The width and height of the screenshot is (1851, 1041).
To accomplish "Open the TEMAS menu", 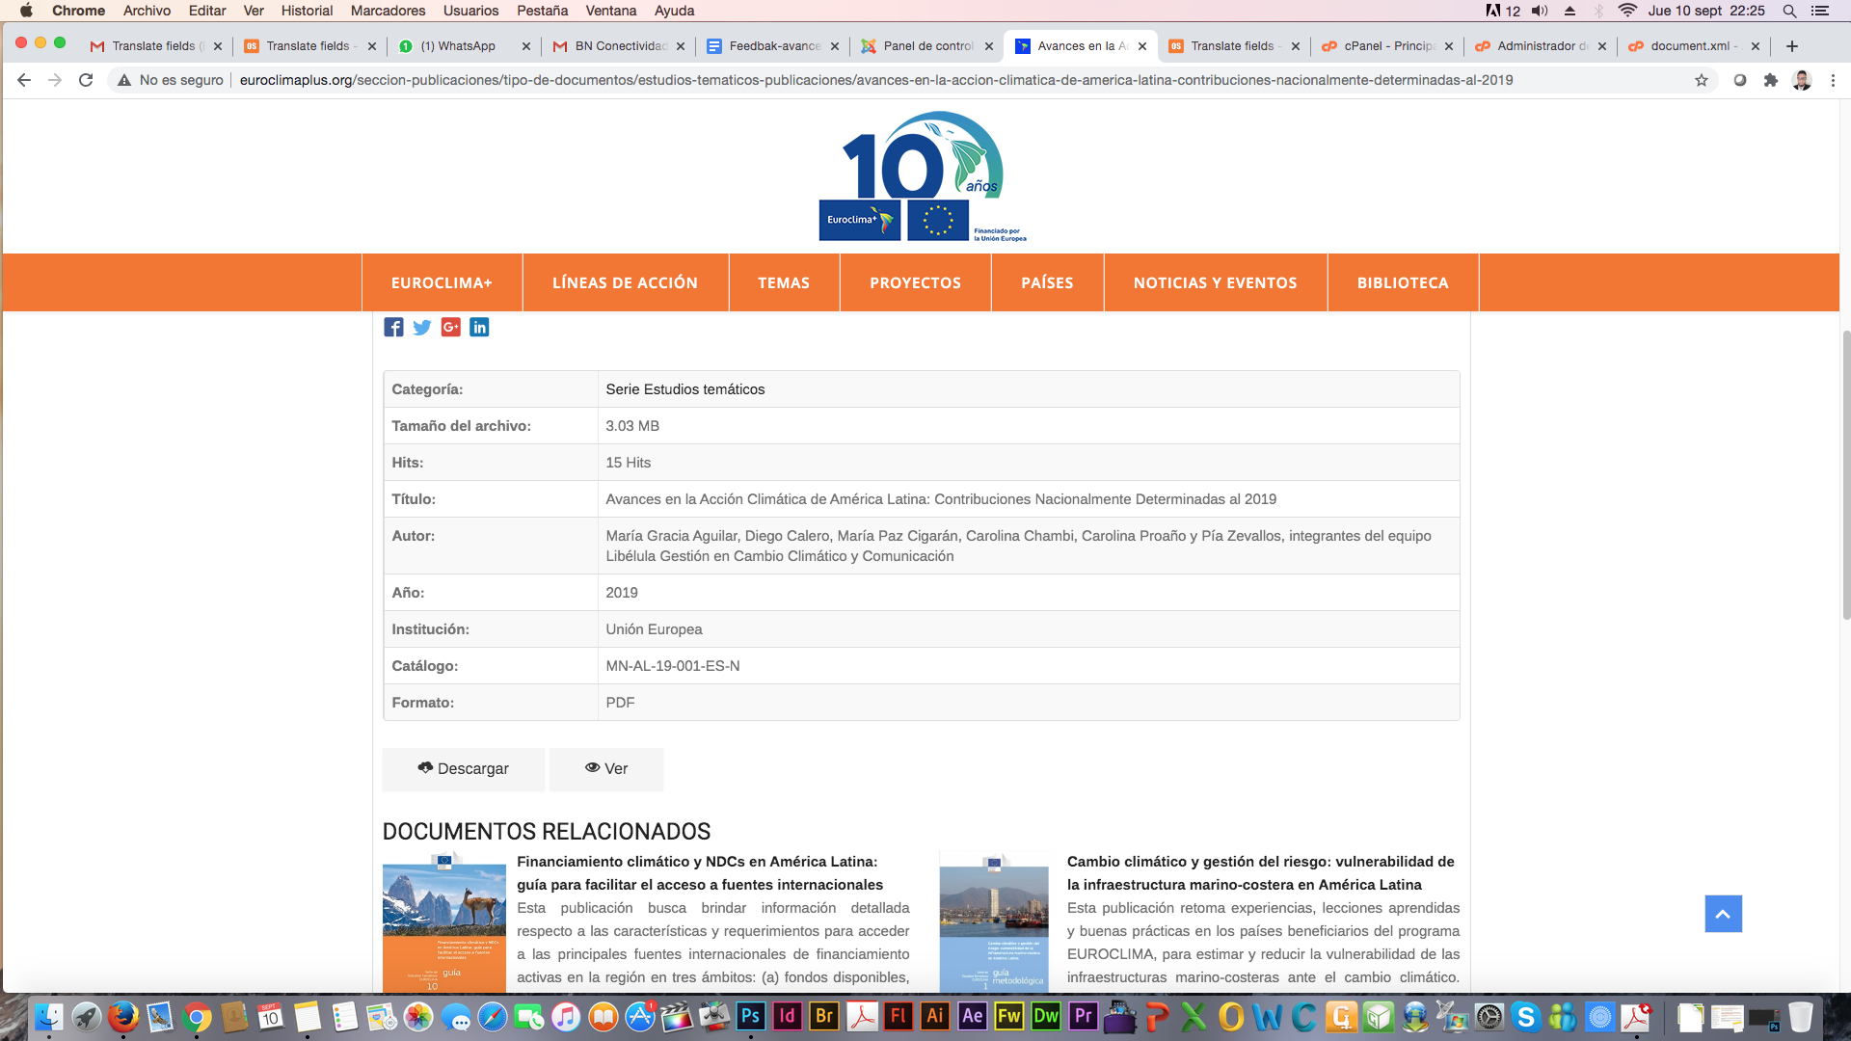I will click(x=784, y=282).
